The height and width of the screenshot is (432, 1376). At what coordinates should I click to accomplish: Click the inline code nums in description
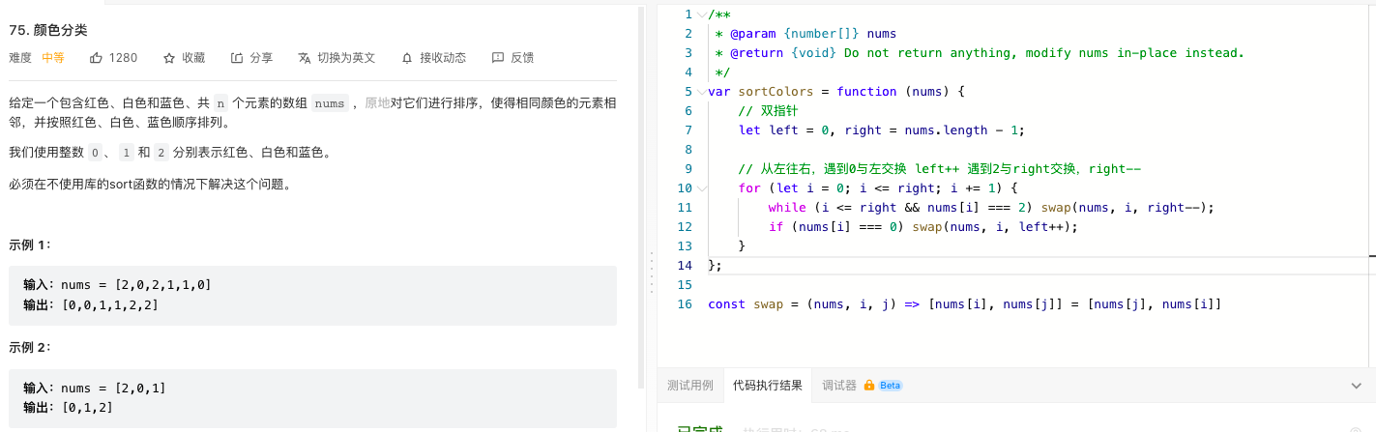click(x=330, y=103)
